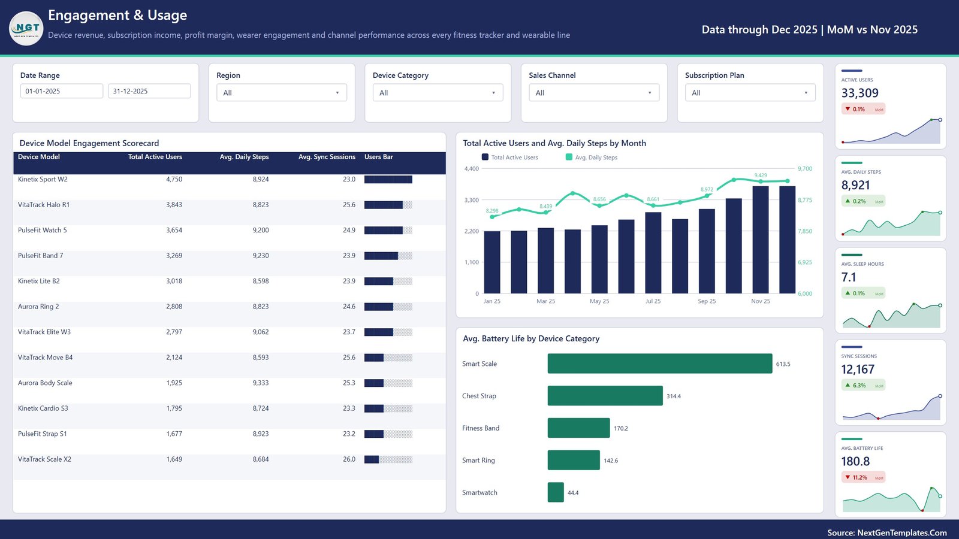
Task: Click the Avg. Battery Life by Device Category title
Action: pos(531,338)
